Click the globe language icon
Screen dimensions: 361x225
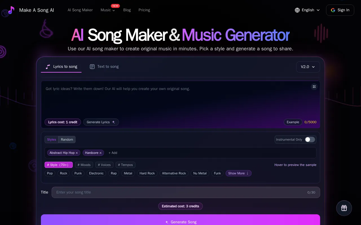[x=297, y=10]
